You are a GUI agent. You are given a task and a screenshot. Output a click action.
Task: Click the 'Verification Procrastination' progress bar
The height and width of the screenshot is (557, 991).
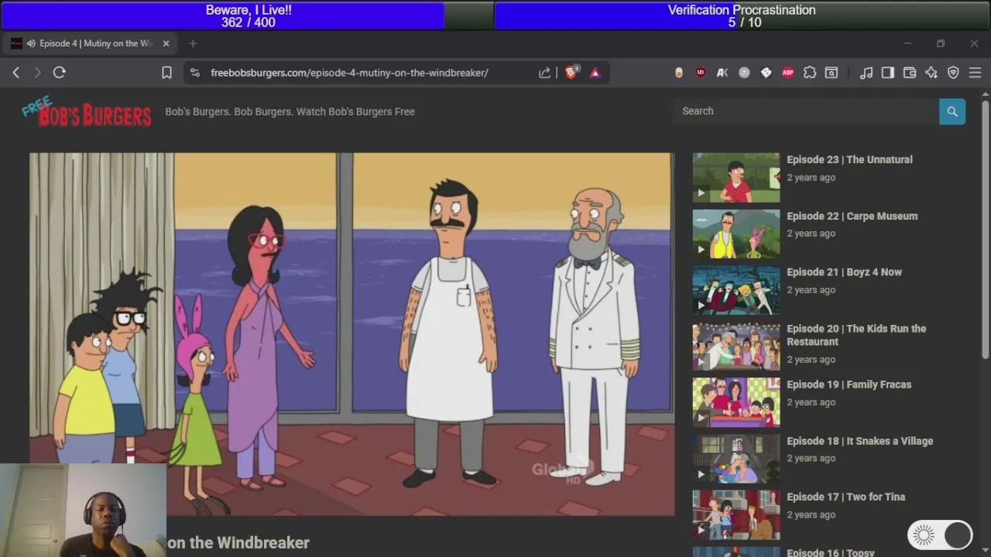742,15
